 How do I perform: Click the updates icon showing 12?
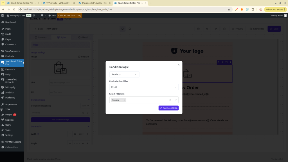click(36, 15)
